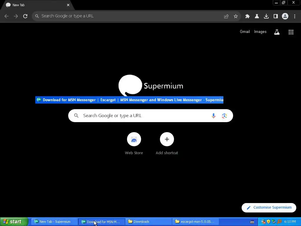Click Customise Supermium button
301x226 pixels.
click(269, 207)
